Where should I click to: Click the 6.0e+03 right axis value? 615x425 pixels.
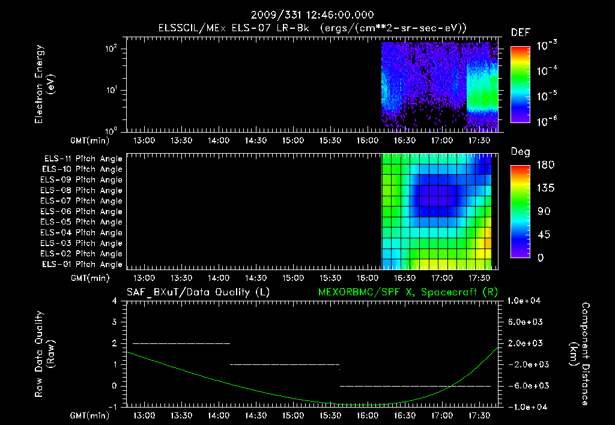(x=526, y=322)
